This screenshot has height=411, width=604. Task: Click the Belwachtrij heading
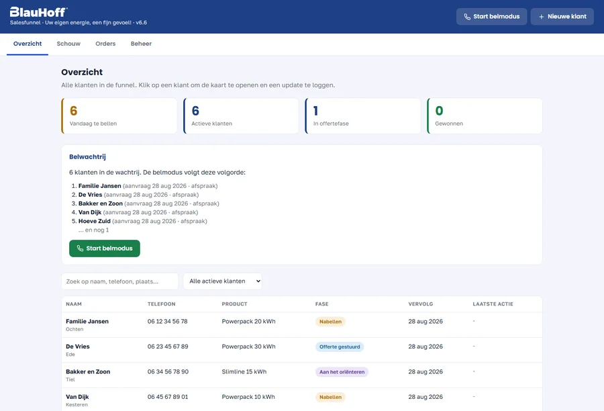(x=87, y=157)
